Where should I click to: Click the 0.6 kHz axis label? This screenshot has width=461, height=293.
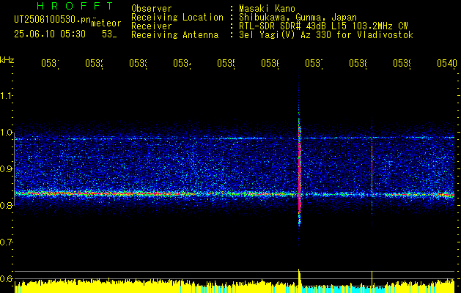tap(6, 278)
